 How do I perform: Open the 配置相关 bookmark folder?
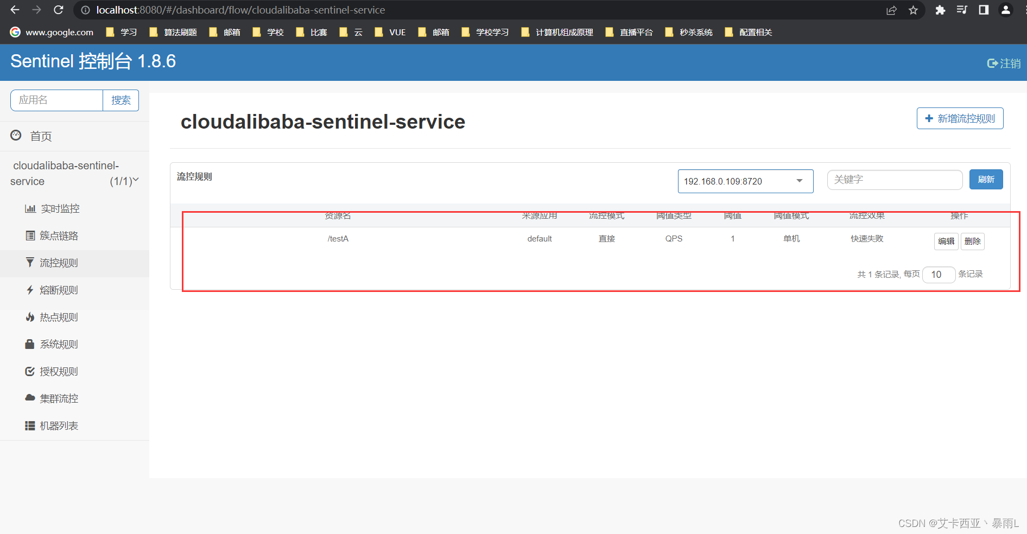pos(749,32)
